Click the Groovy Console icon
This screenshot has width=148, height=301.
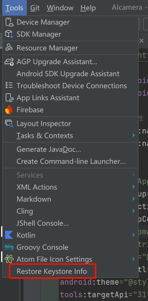click(9, 247)
